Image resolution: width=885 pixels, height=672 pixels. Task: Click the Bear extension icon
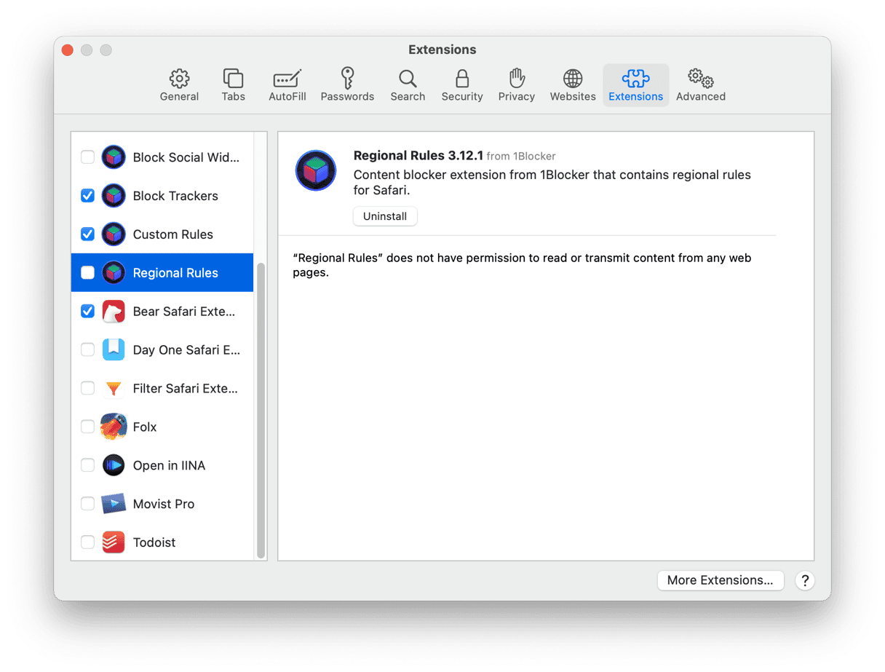114,312
